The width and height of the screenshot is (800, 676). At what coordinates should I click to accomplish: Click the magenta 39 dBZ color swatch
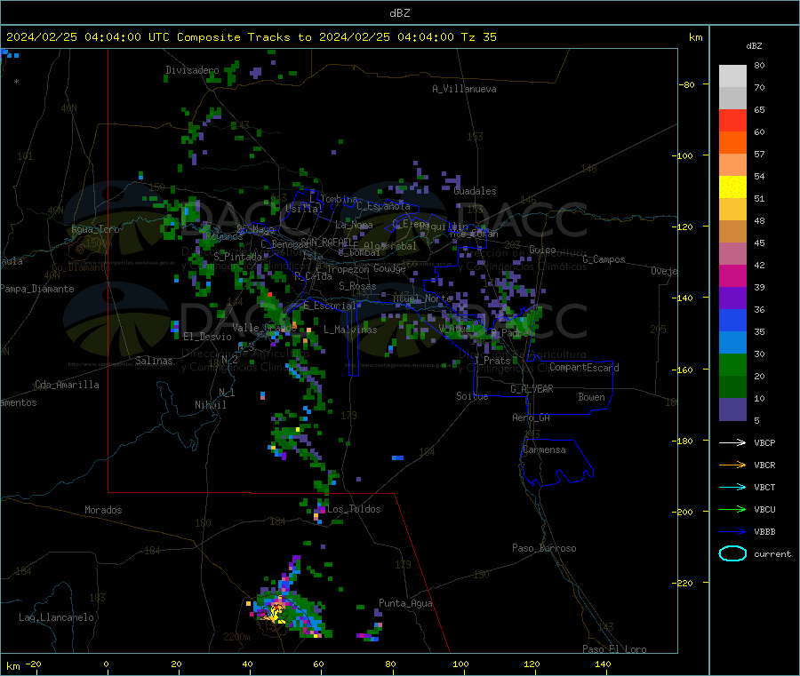coord(732,275)
